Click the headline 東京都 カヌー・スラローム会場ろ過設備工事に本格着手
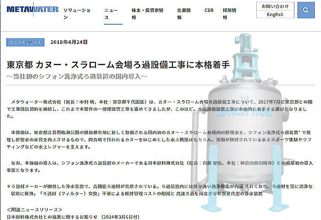 (x=118, y=65)
